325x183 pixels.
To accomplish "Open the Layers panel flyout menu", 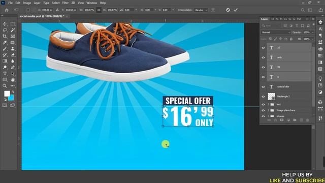I will 313,19.
